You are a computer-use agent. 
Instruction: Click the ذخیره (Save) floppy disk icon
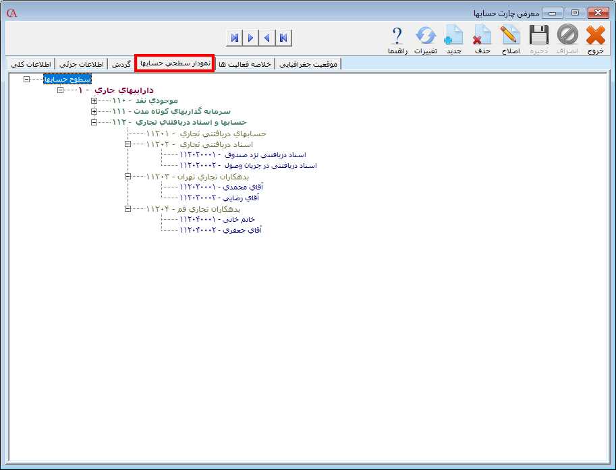point(538,35)
